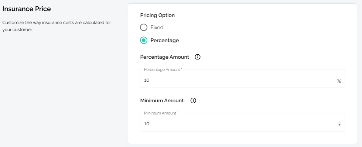Image resolution: width=362 pixels, height=147 pixels.
Task: Click the insurance costs description text
Action: pyautogui.click(x=57, y=26)
